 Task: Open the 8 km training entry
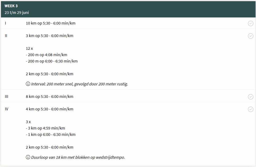tap(49, 97)
